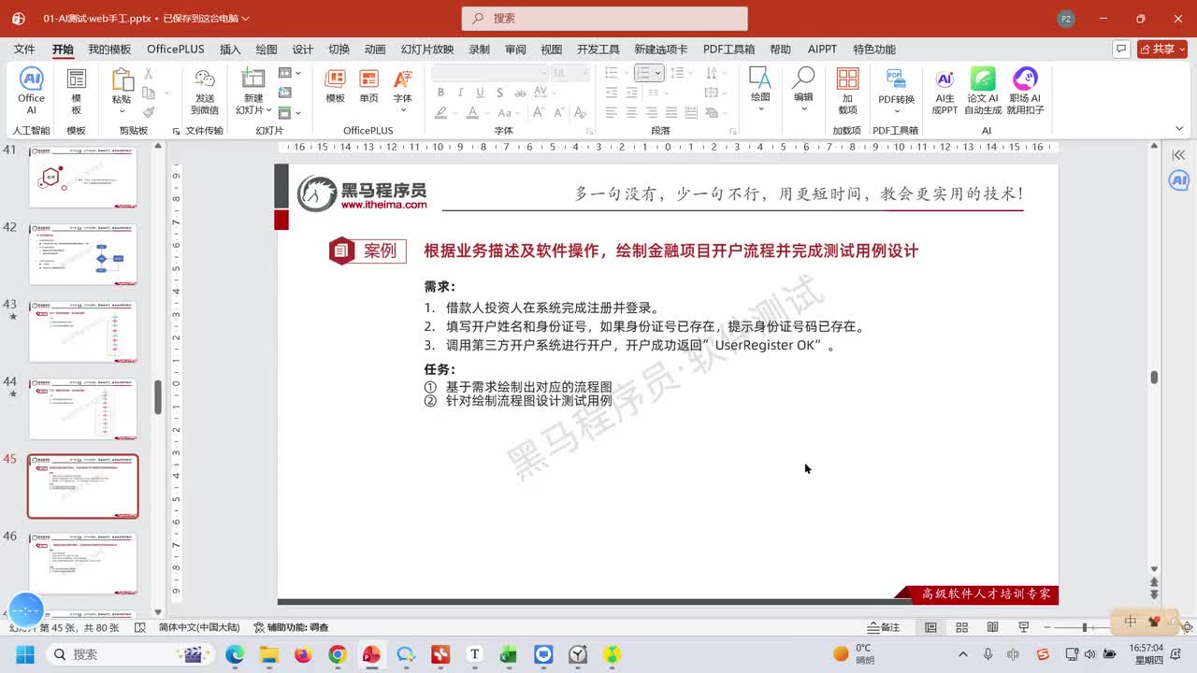Collapse side pane with double-arrow icon

coord(1178,155)
